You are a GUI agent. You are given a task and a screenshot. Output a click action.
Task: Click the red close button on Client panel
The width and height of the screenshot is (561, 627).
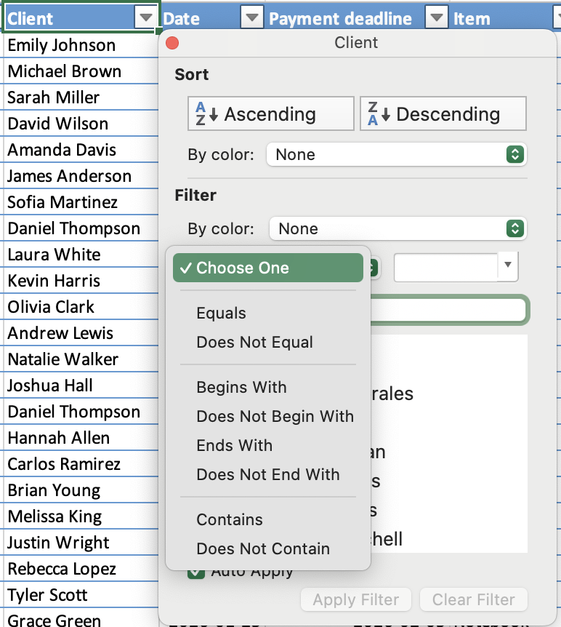[172, 43]
